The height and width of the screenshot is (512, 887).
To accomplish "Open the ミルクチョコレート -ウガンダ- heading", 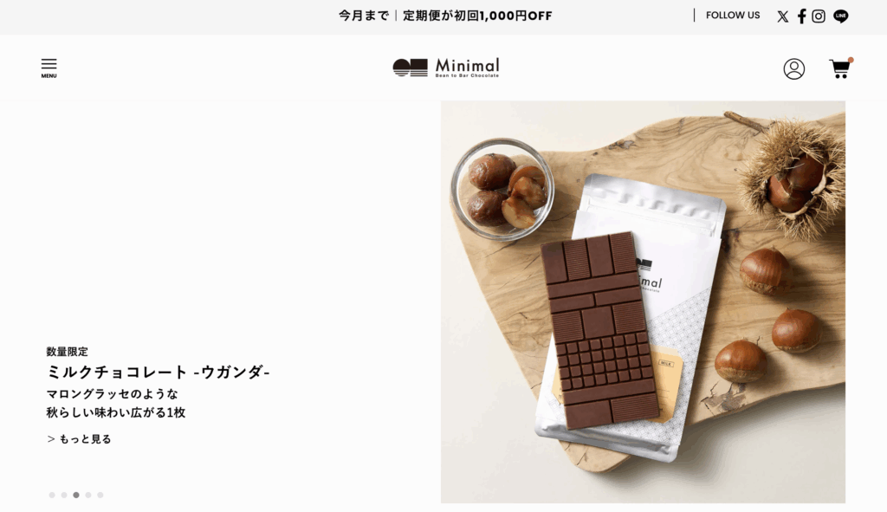I will click(158, 372).
